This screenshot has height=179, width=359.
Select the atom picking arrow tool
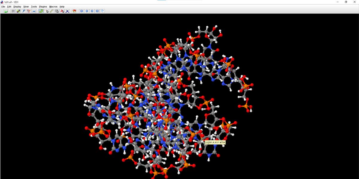(47, 11)
